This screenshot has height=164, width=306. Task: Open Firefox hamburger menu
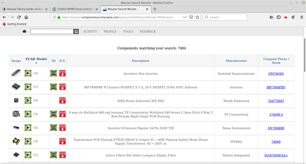pos(302,17)
